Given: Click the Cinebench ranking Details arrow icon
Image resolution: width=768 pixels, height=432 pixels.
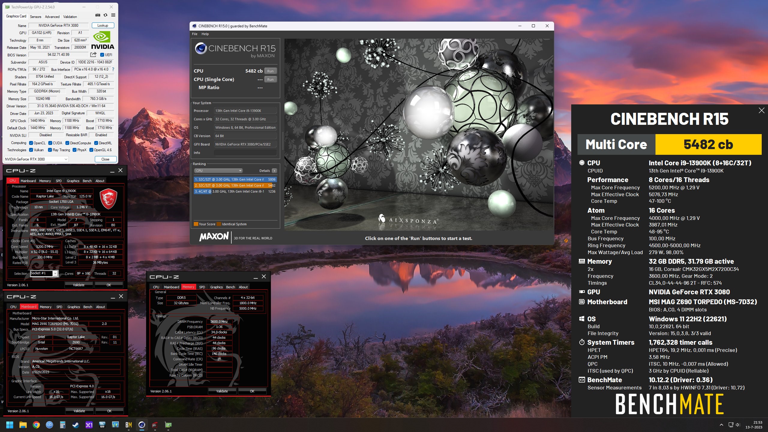Looking at the screenshot, I should [274, 171].
